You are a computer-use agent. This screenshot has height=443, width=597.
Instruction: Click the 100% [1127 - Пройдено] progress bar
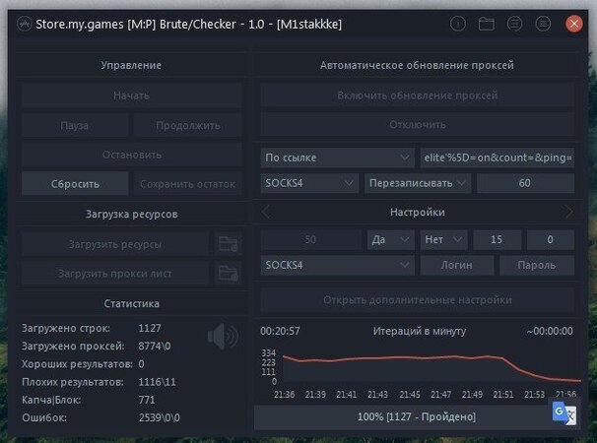pos(417,417)
